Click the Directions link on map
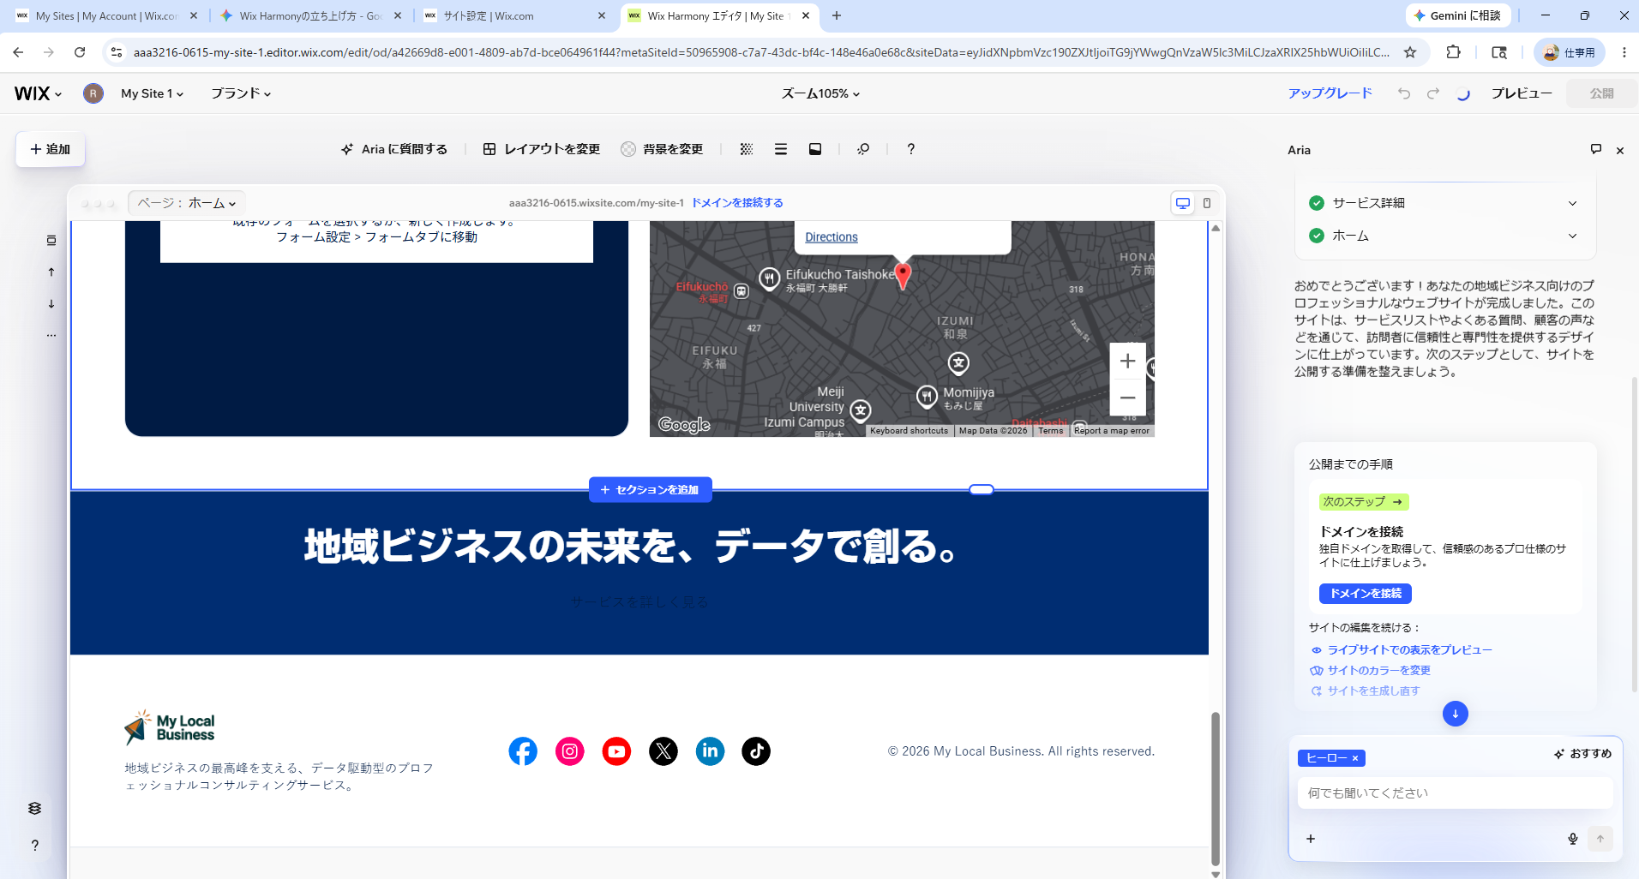Image resolution: width=1639 pixels, height=879 pixels. coord(832,237)
